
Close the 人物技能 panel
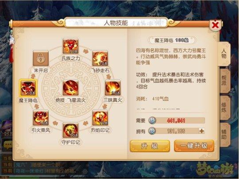coord(215,25)
